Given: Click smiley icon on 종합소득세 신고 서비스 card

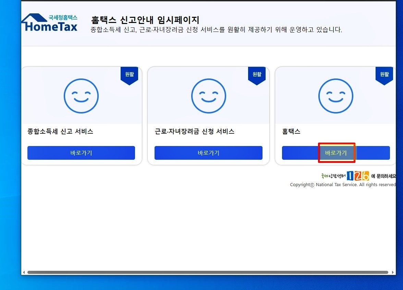Looking at the screenshot, I should coord(81,96).
